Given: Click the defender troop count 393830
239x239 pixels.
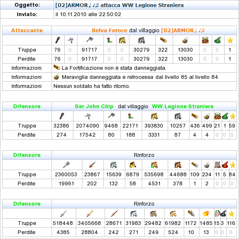Looking at the screenshot, I should pos(154,125).
